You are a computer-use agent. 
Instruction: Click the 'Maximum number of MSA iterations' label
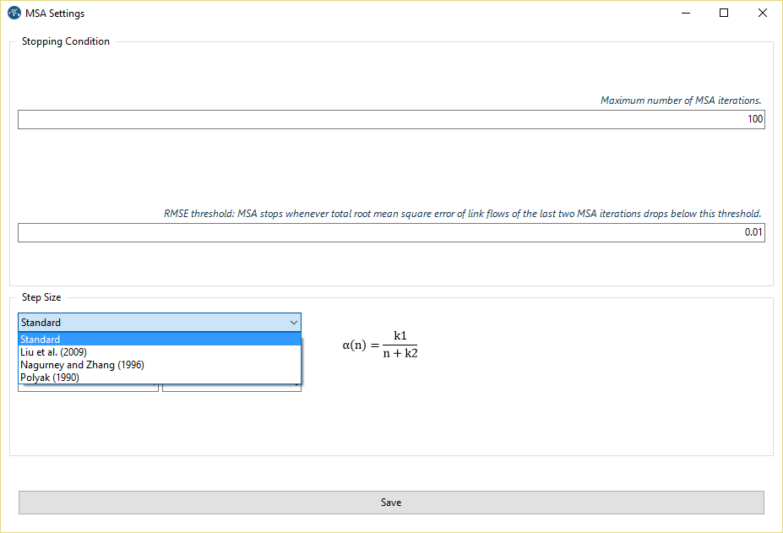tap(681, 101)
